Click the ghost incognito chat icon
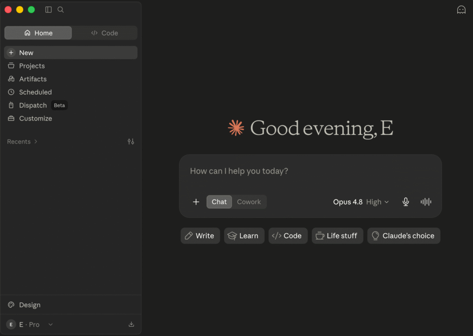Screen dimensions: 473x336 (x=461, y=10)
